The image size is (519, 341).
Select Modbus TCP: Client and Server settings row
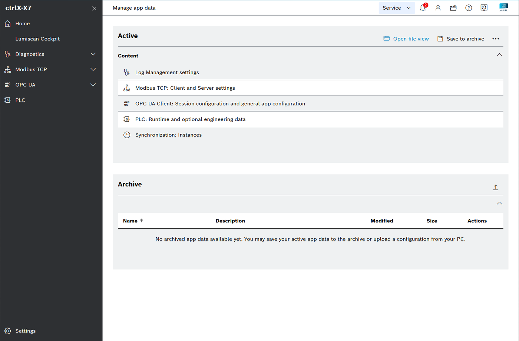(x=311, y=88)
